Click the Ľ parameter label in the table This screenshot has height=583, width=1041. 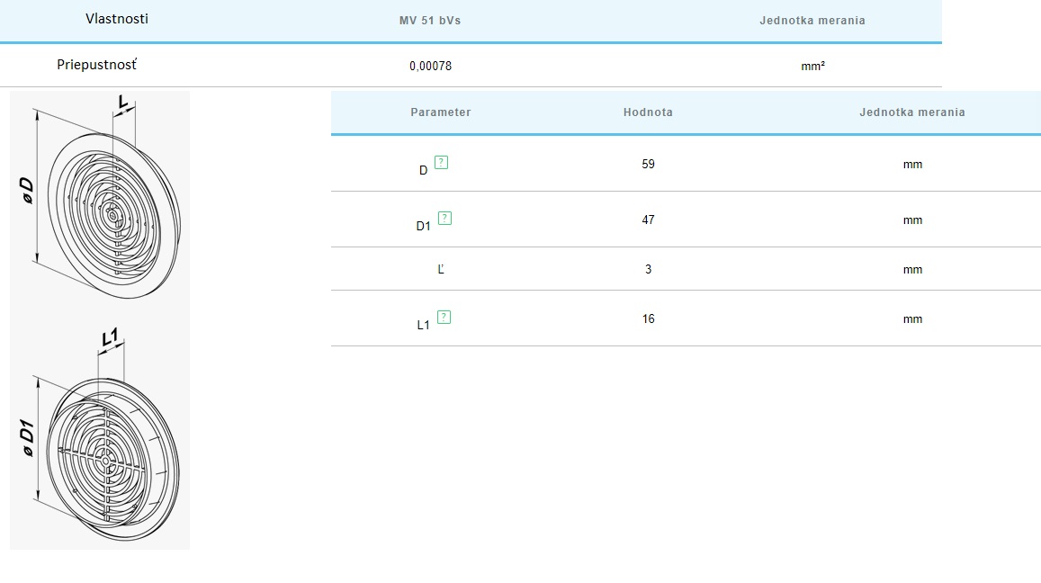pos(441,270)
